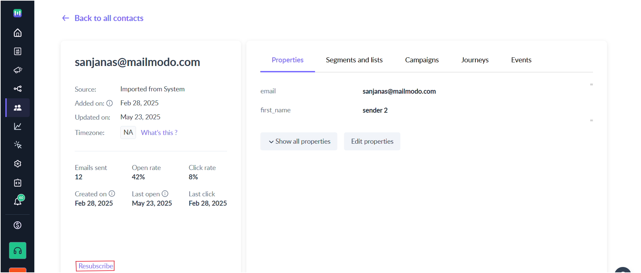The height and width of the screenshot is (273, 641).
Task: Click the Edit properties button
Action: pos(372,141)
